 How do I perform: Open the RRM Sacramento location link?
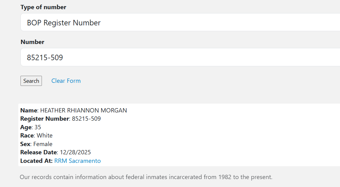click(x=77, y=161)
